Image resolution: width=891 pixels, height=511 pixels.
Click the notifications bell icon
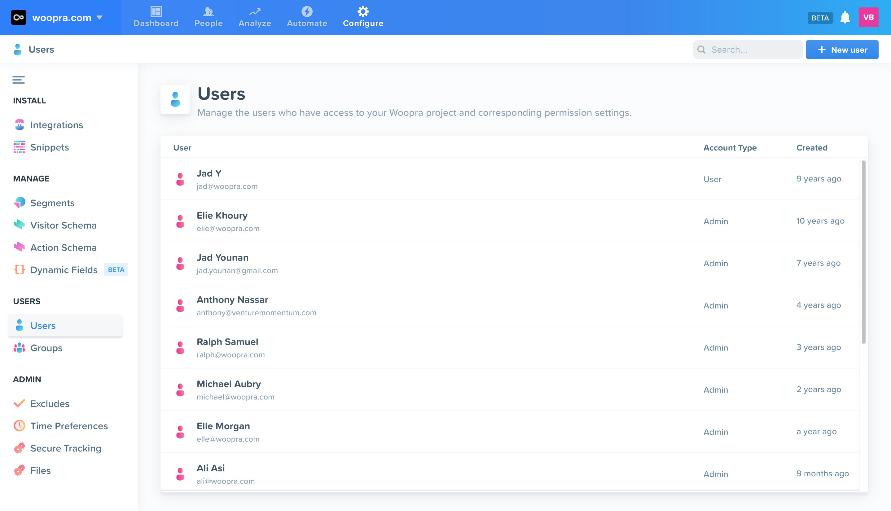point(845,18)
